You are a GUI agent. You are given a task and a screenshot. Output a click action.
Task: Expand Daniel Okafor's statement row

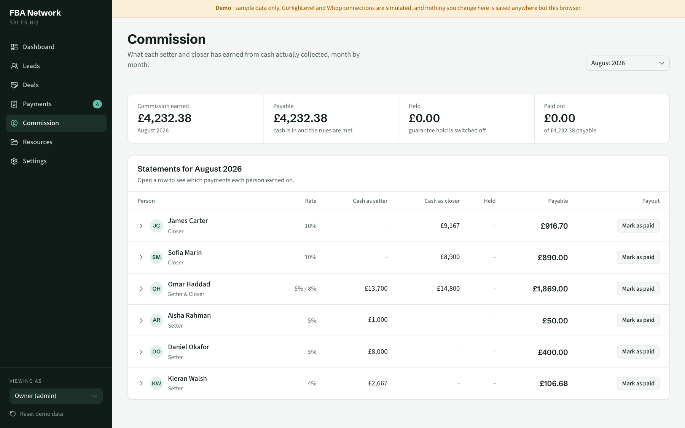pos(141,352)
